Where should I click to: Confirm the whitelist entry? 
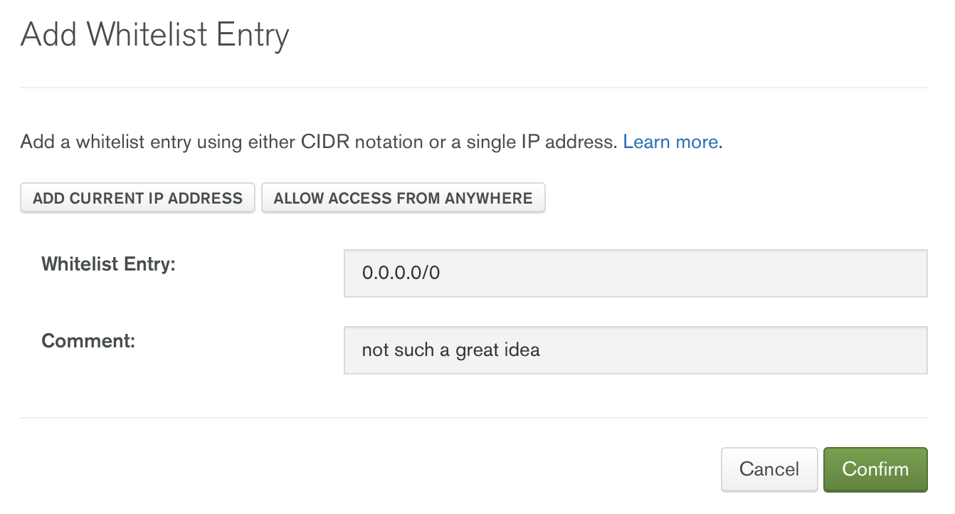(875, 469)
